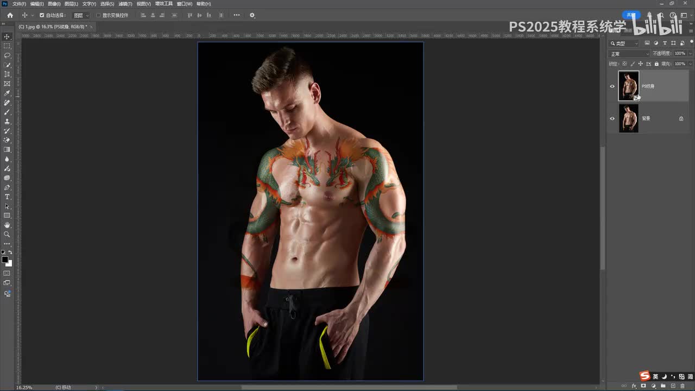Select the Hand tool
This screenshot has height=391, width=695.
(x=7, y=225)
